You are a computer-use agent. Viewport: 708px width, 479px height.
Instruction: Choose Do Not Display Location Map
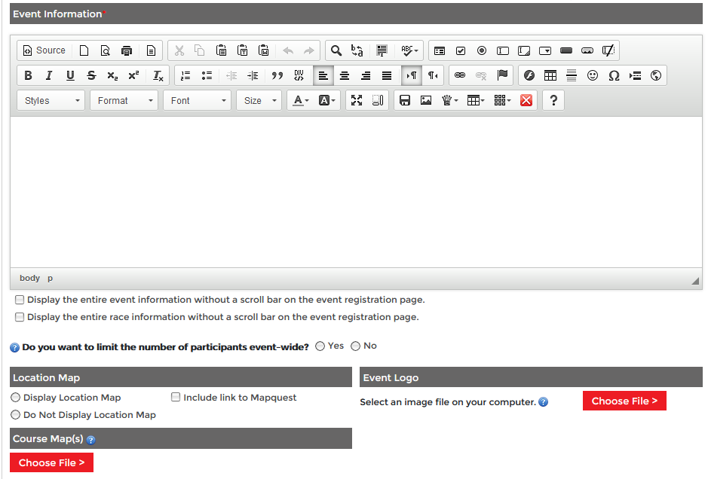16,415
